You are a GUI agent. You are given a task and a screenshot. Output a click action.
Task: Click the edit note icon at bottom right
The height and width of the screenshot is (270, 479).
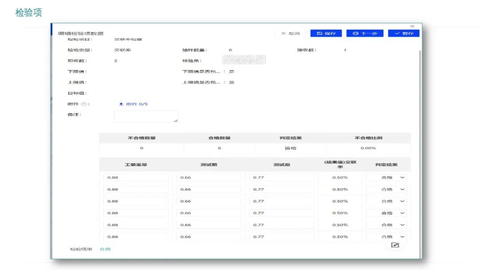pyautogui.click(x=395, y=245)
